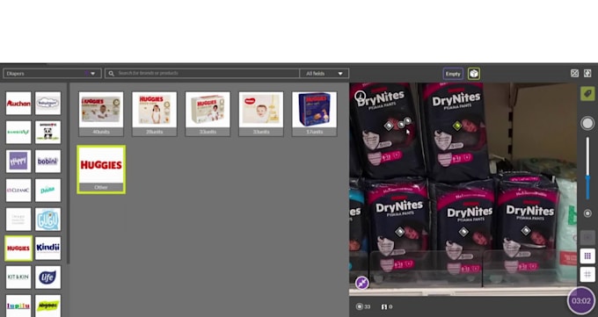Select the Babydream brand tile
The width and height of the screenshot is (598, 317).
[47, 104]
